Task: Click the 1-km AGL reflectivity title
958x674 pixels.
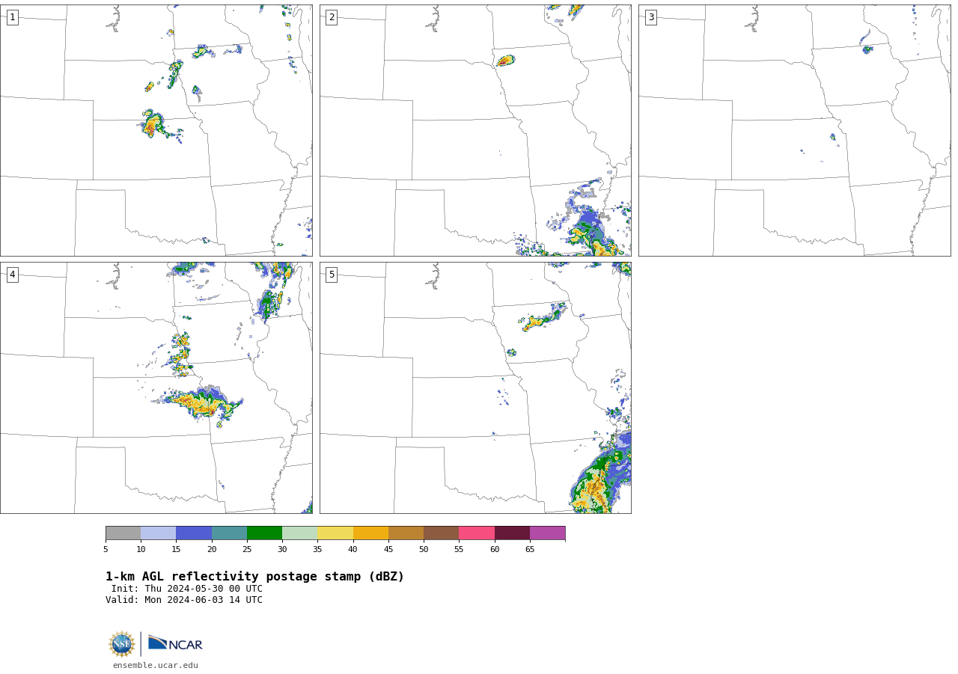Action: tap(254, 577)
